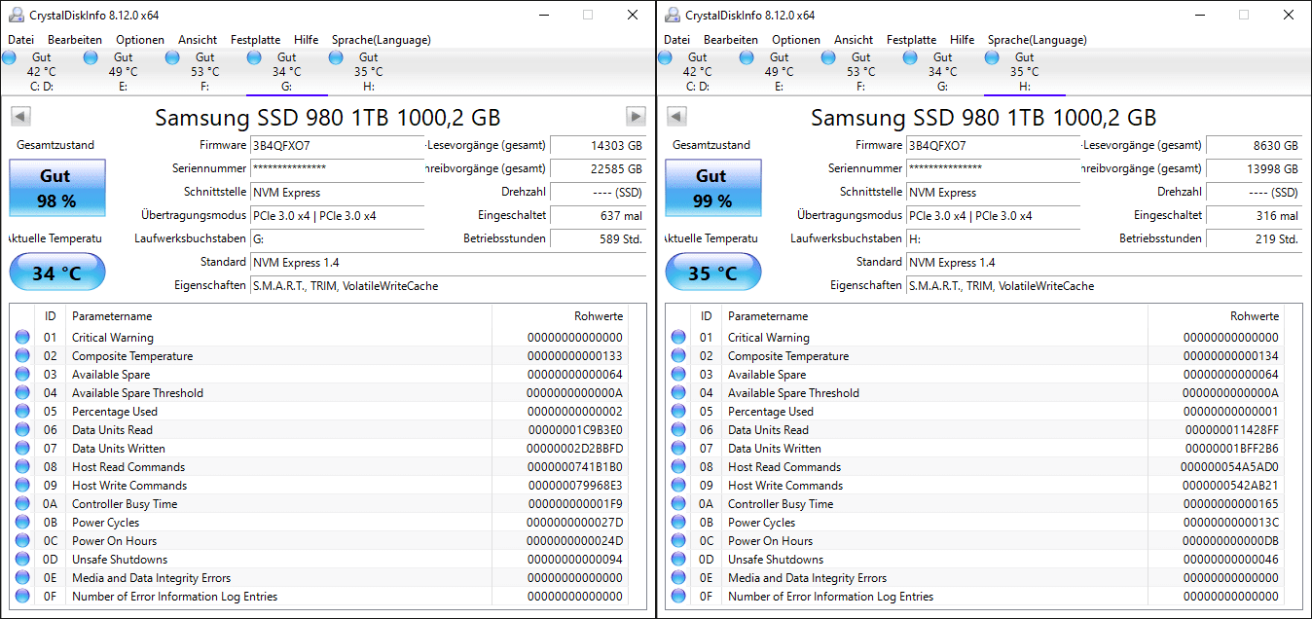This screenshot has height=619, width=1312.
Task: Click next disk arrow in left window
Action: (636, 117)
